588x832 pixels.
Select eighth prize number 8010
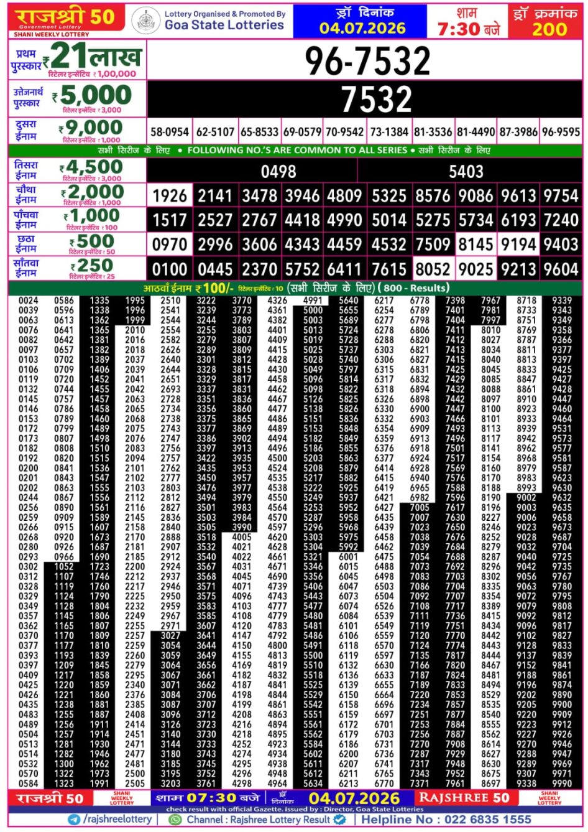click(x=491, y=330)
